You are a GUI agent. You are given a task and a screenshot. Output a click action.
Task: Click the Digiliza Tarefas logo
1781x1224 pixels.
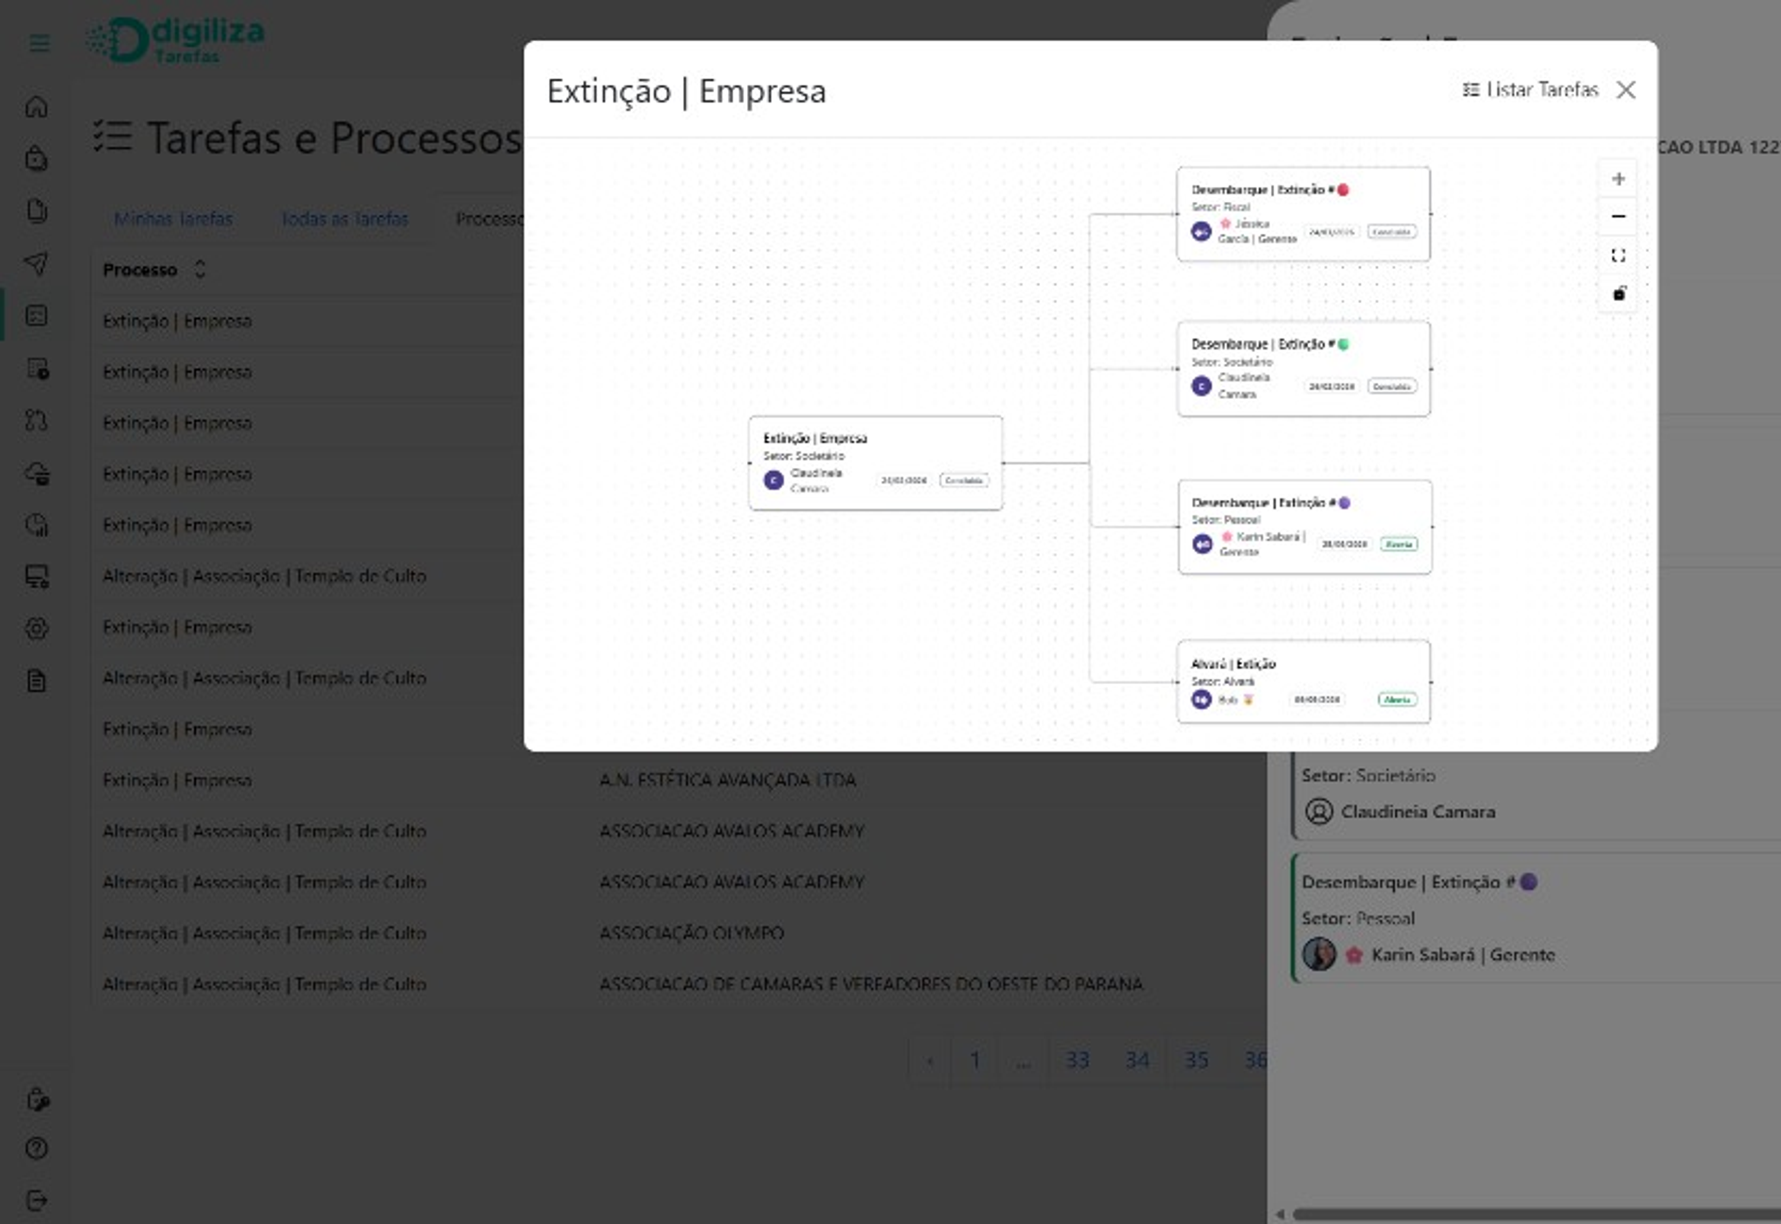click(175, 40)
